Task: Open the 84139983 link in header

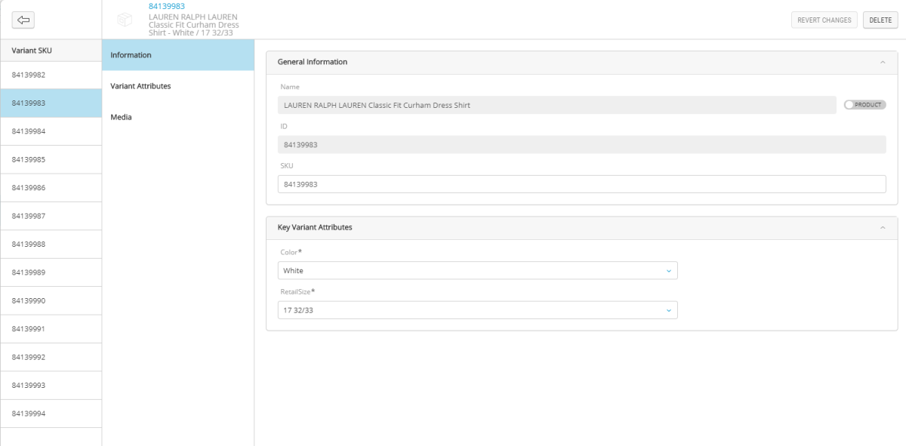Action: [166, 6]
